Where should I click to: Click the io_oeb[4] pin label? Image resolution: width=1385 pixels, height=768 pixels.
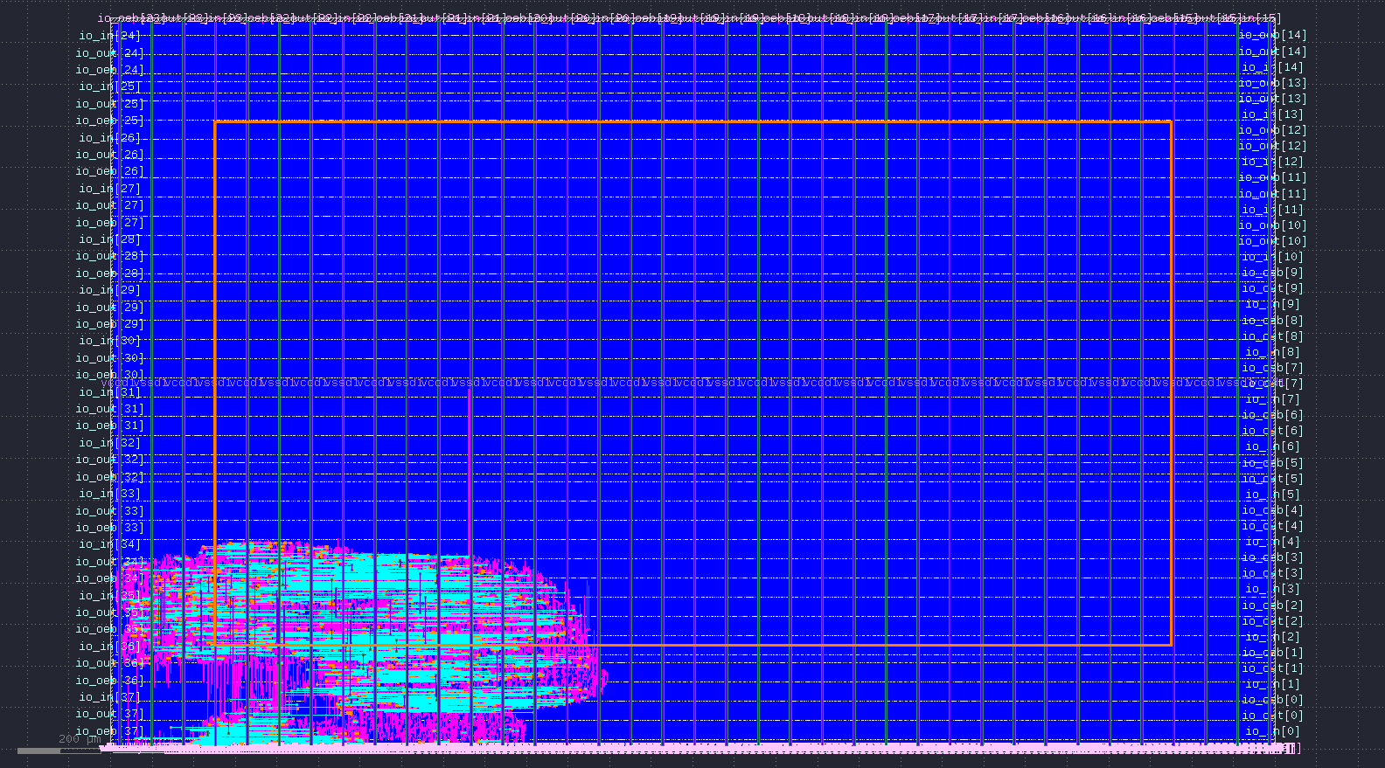tap(1273, 510)
